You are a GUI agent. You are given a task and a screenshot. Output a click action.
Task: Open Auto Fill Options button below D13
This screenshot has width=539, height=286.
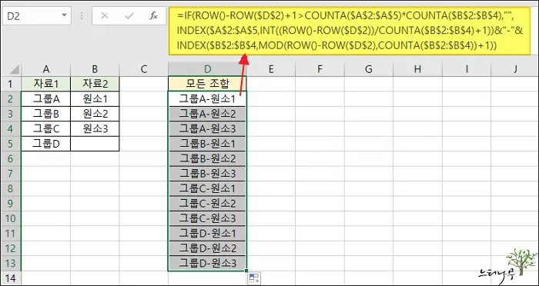click(x=253, y=278)
